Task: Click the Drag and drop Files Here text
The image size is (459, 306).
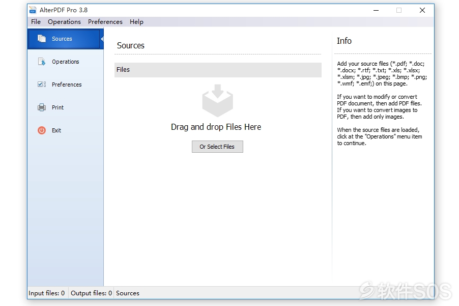Action: tap(216, 127)
